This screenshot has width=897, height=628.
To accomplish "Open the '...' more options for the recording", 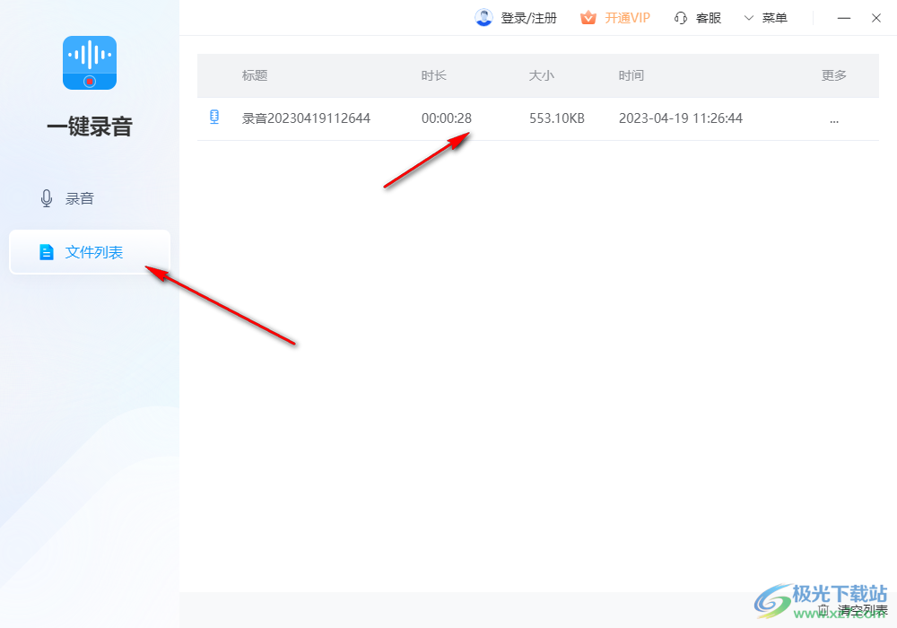I will [x=833, y=118].
